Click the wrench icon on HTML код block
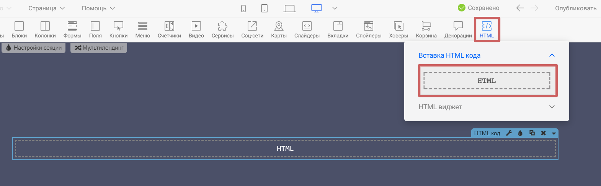601x186 pixels. tap(509, 133)
